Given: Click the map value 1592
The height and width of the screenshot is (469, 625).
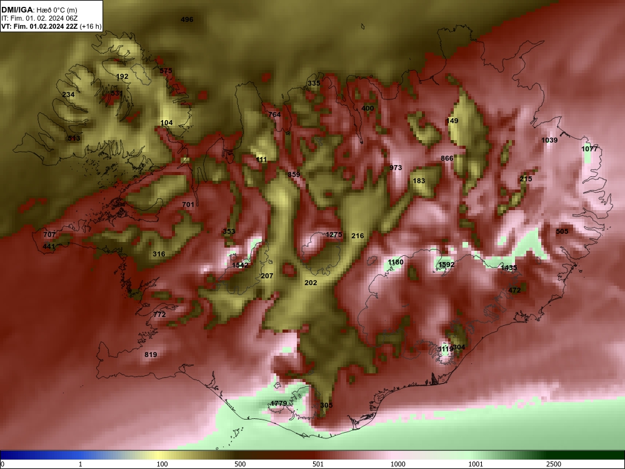Looking at the screenshot, I should pos(446,265).
